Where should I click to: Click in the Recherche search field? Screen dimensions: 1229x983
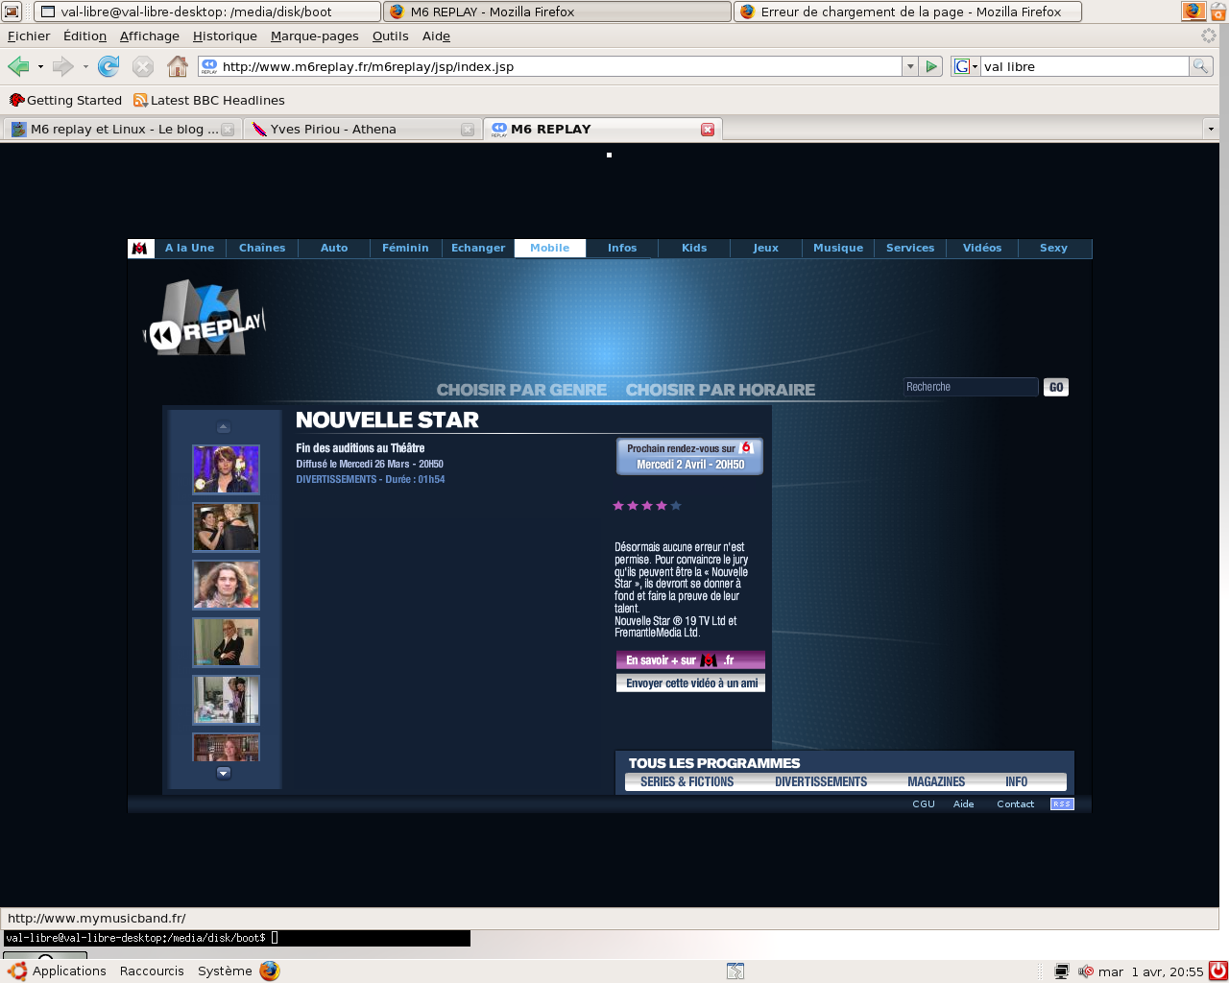pos(970,387)
